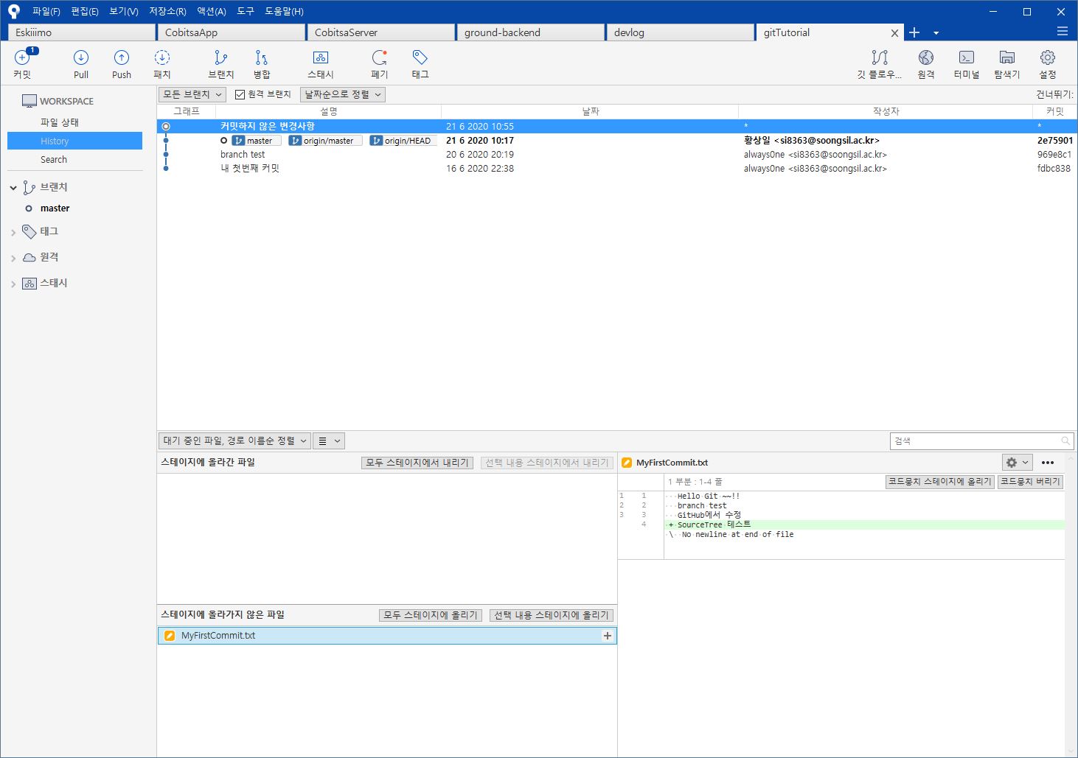Click the Pull toolbar icon

pos(81,63)
